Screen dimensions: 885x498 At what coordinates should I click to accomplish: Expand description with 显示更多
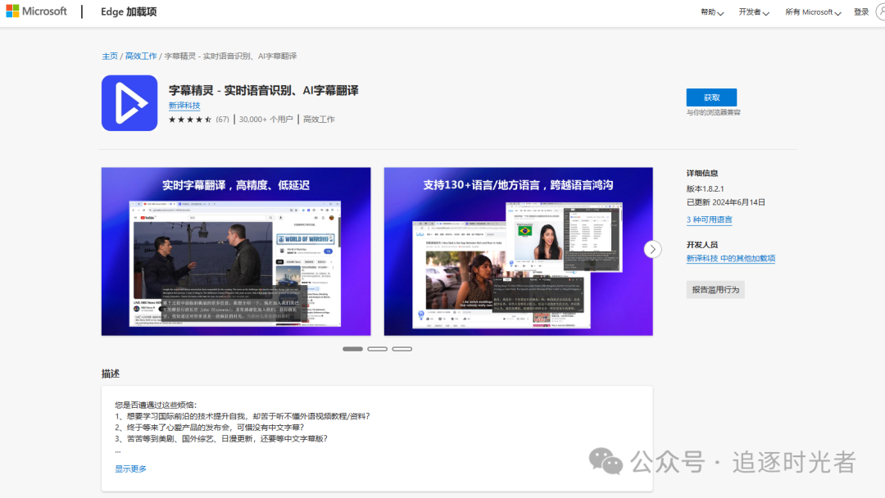point(129,468)
